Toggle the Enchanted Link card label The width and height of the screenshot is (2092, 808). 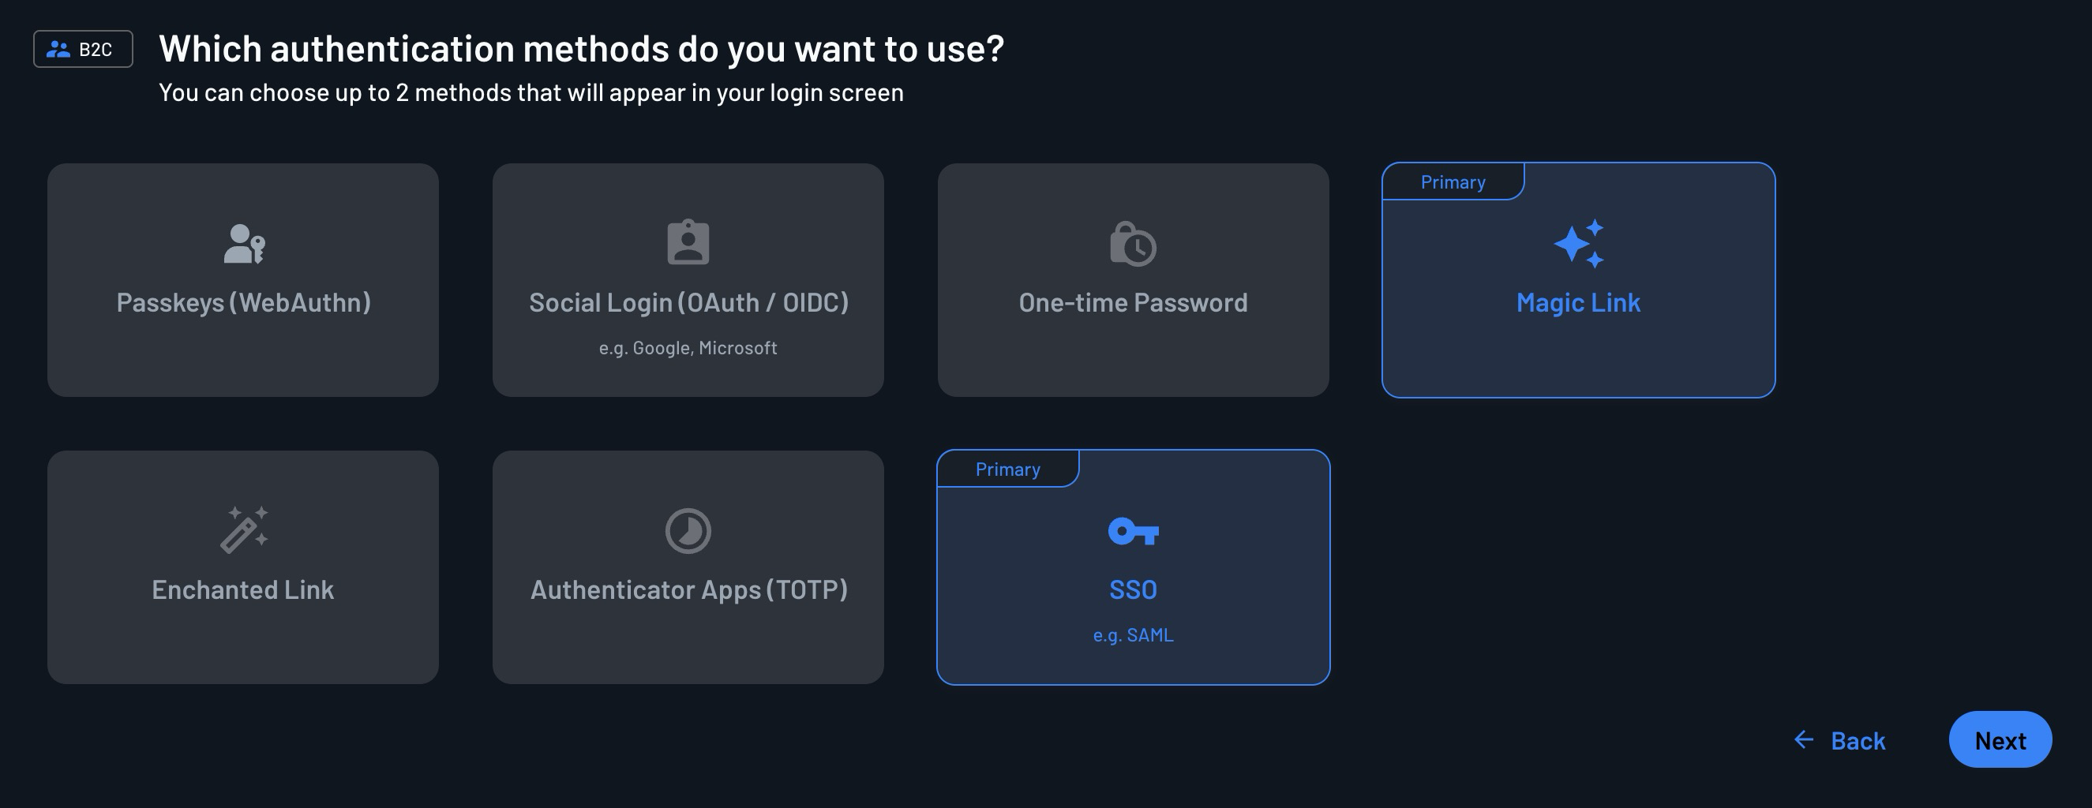click(243, 589)
